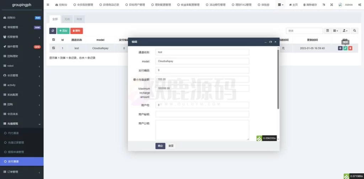This screenshot has width=364, height=179.
Task: Click the green edit pencil icon
Action: coord(345,48)
